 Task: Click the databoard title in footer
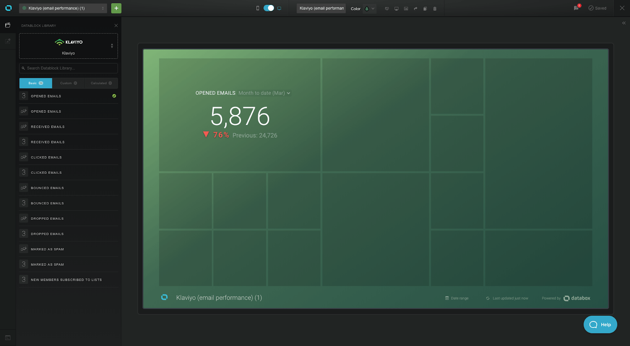(219, 298)
